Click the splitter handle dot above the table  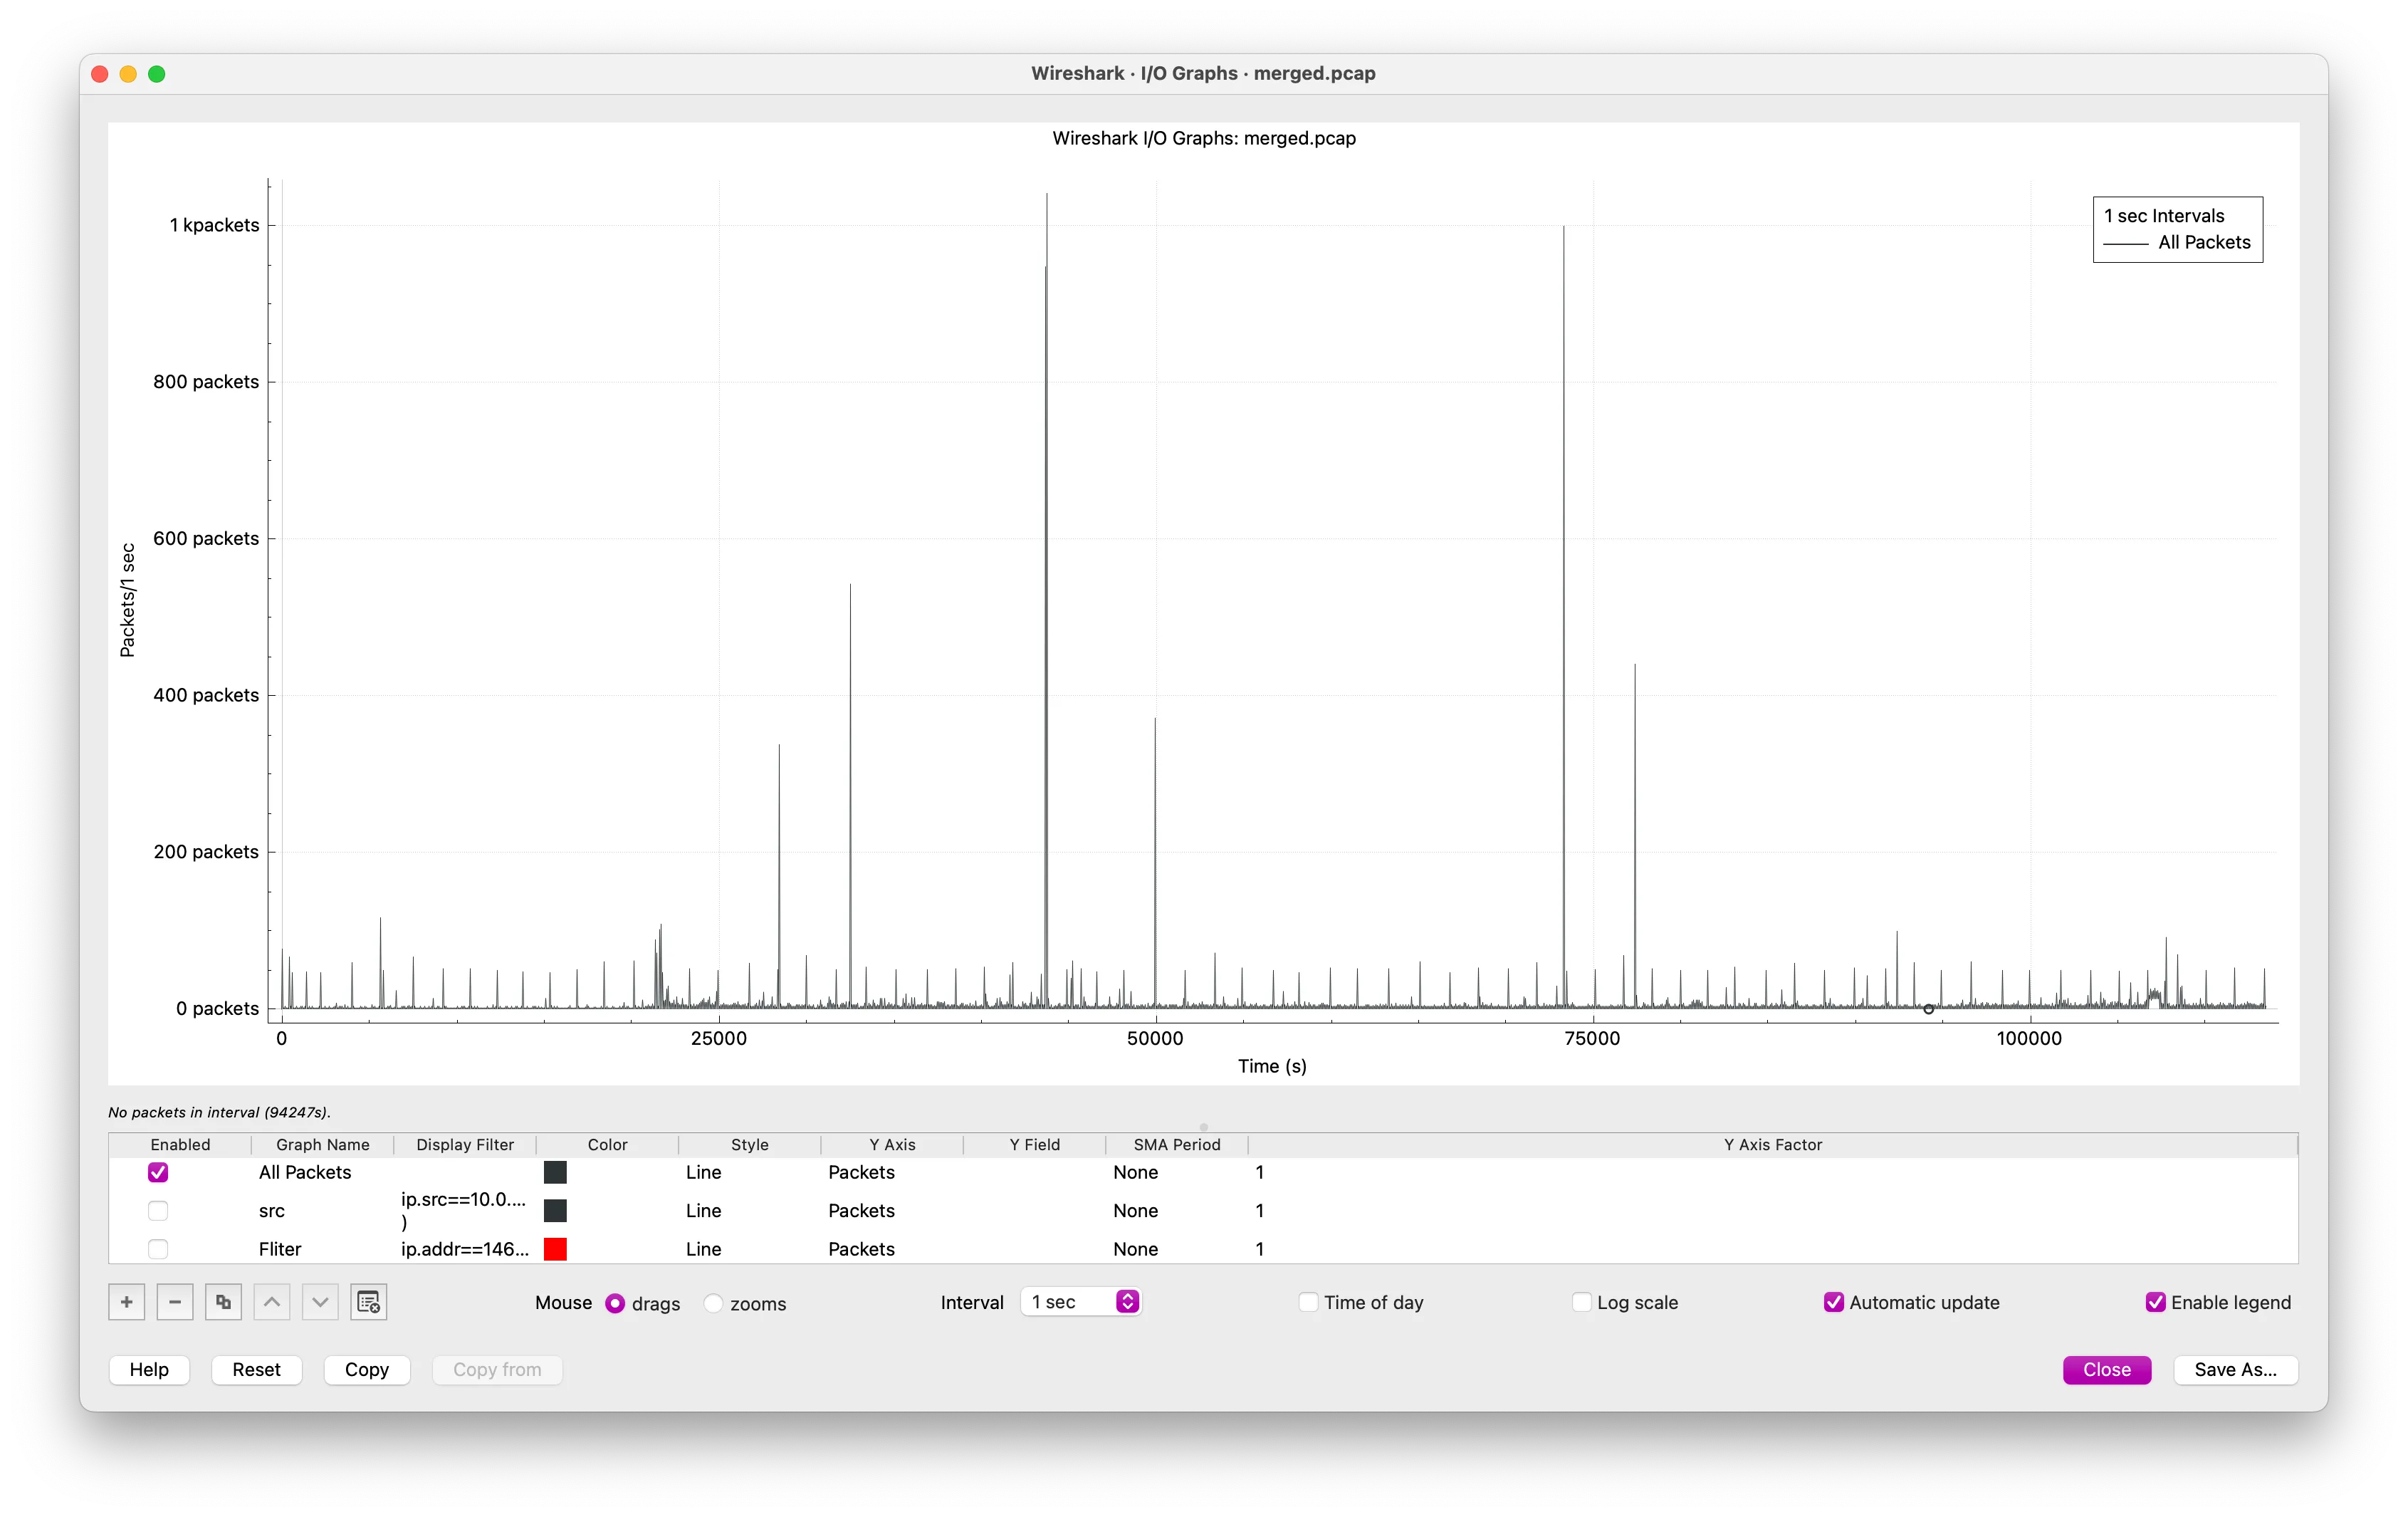pyautogui.click(x=1203, y=1127)
